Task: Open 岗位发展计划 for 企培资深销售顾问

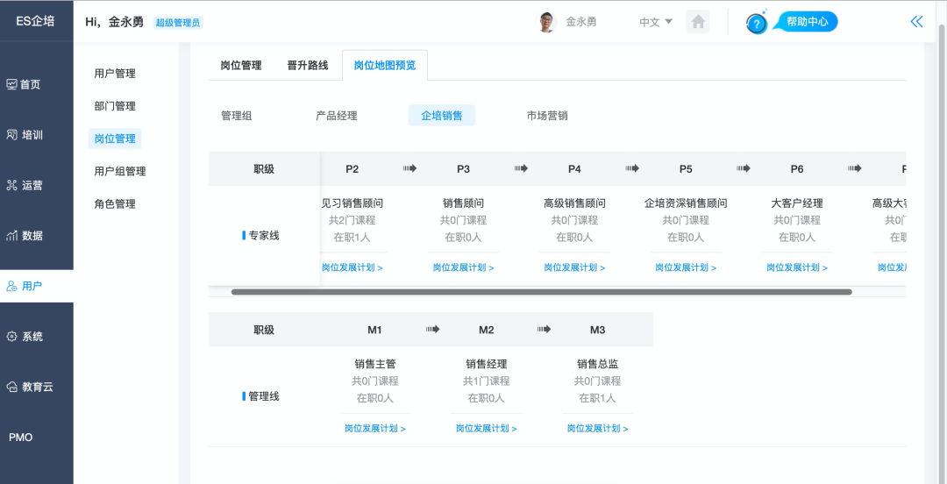Action: pos(686,267)
